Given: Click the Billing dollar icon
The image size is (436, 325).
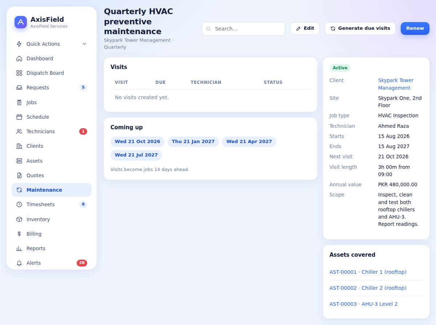Looking at the screenshot, I should point(19,234).
